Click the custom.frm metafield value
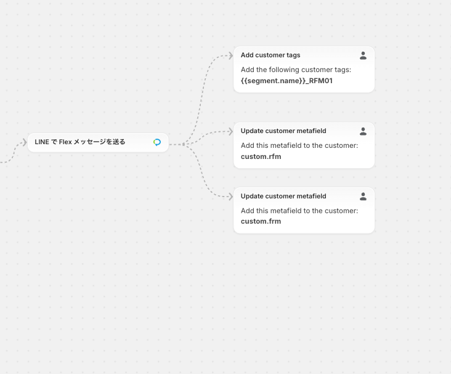451x374 pixels. tap(261, 221)
